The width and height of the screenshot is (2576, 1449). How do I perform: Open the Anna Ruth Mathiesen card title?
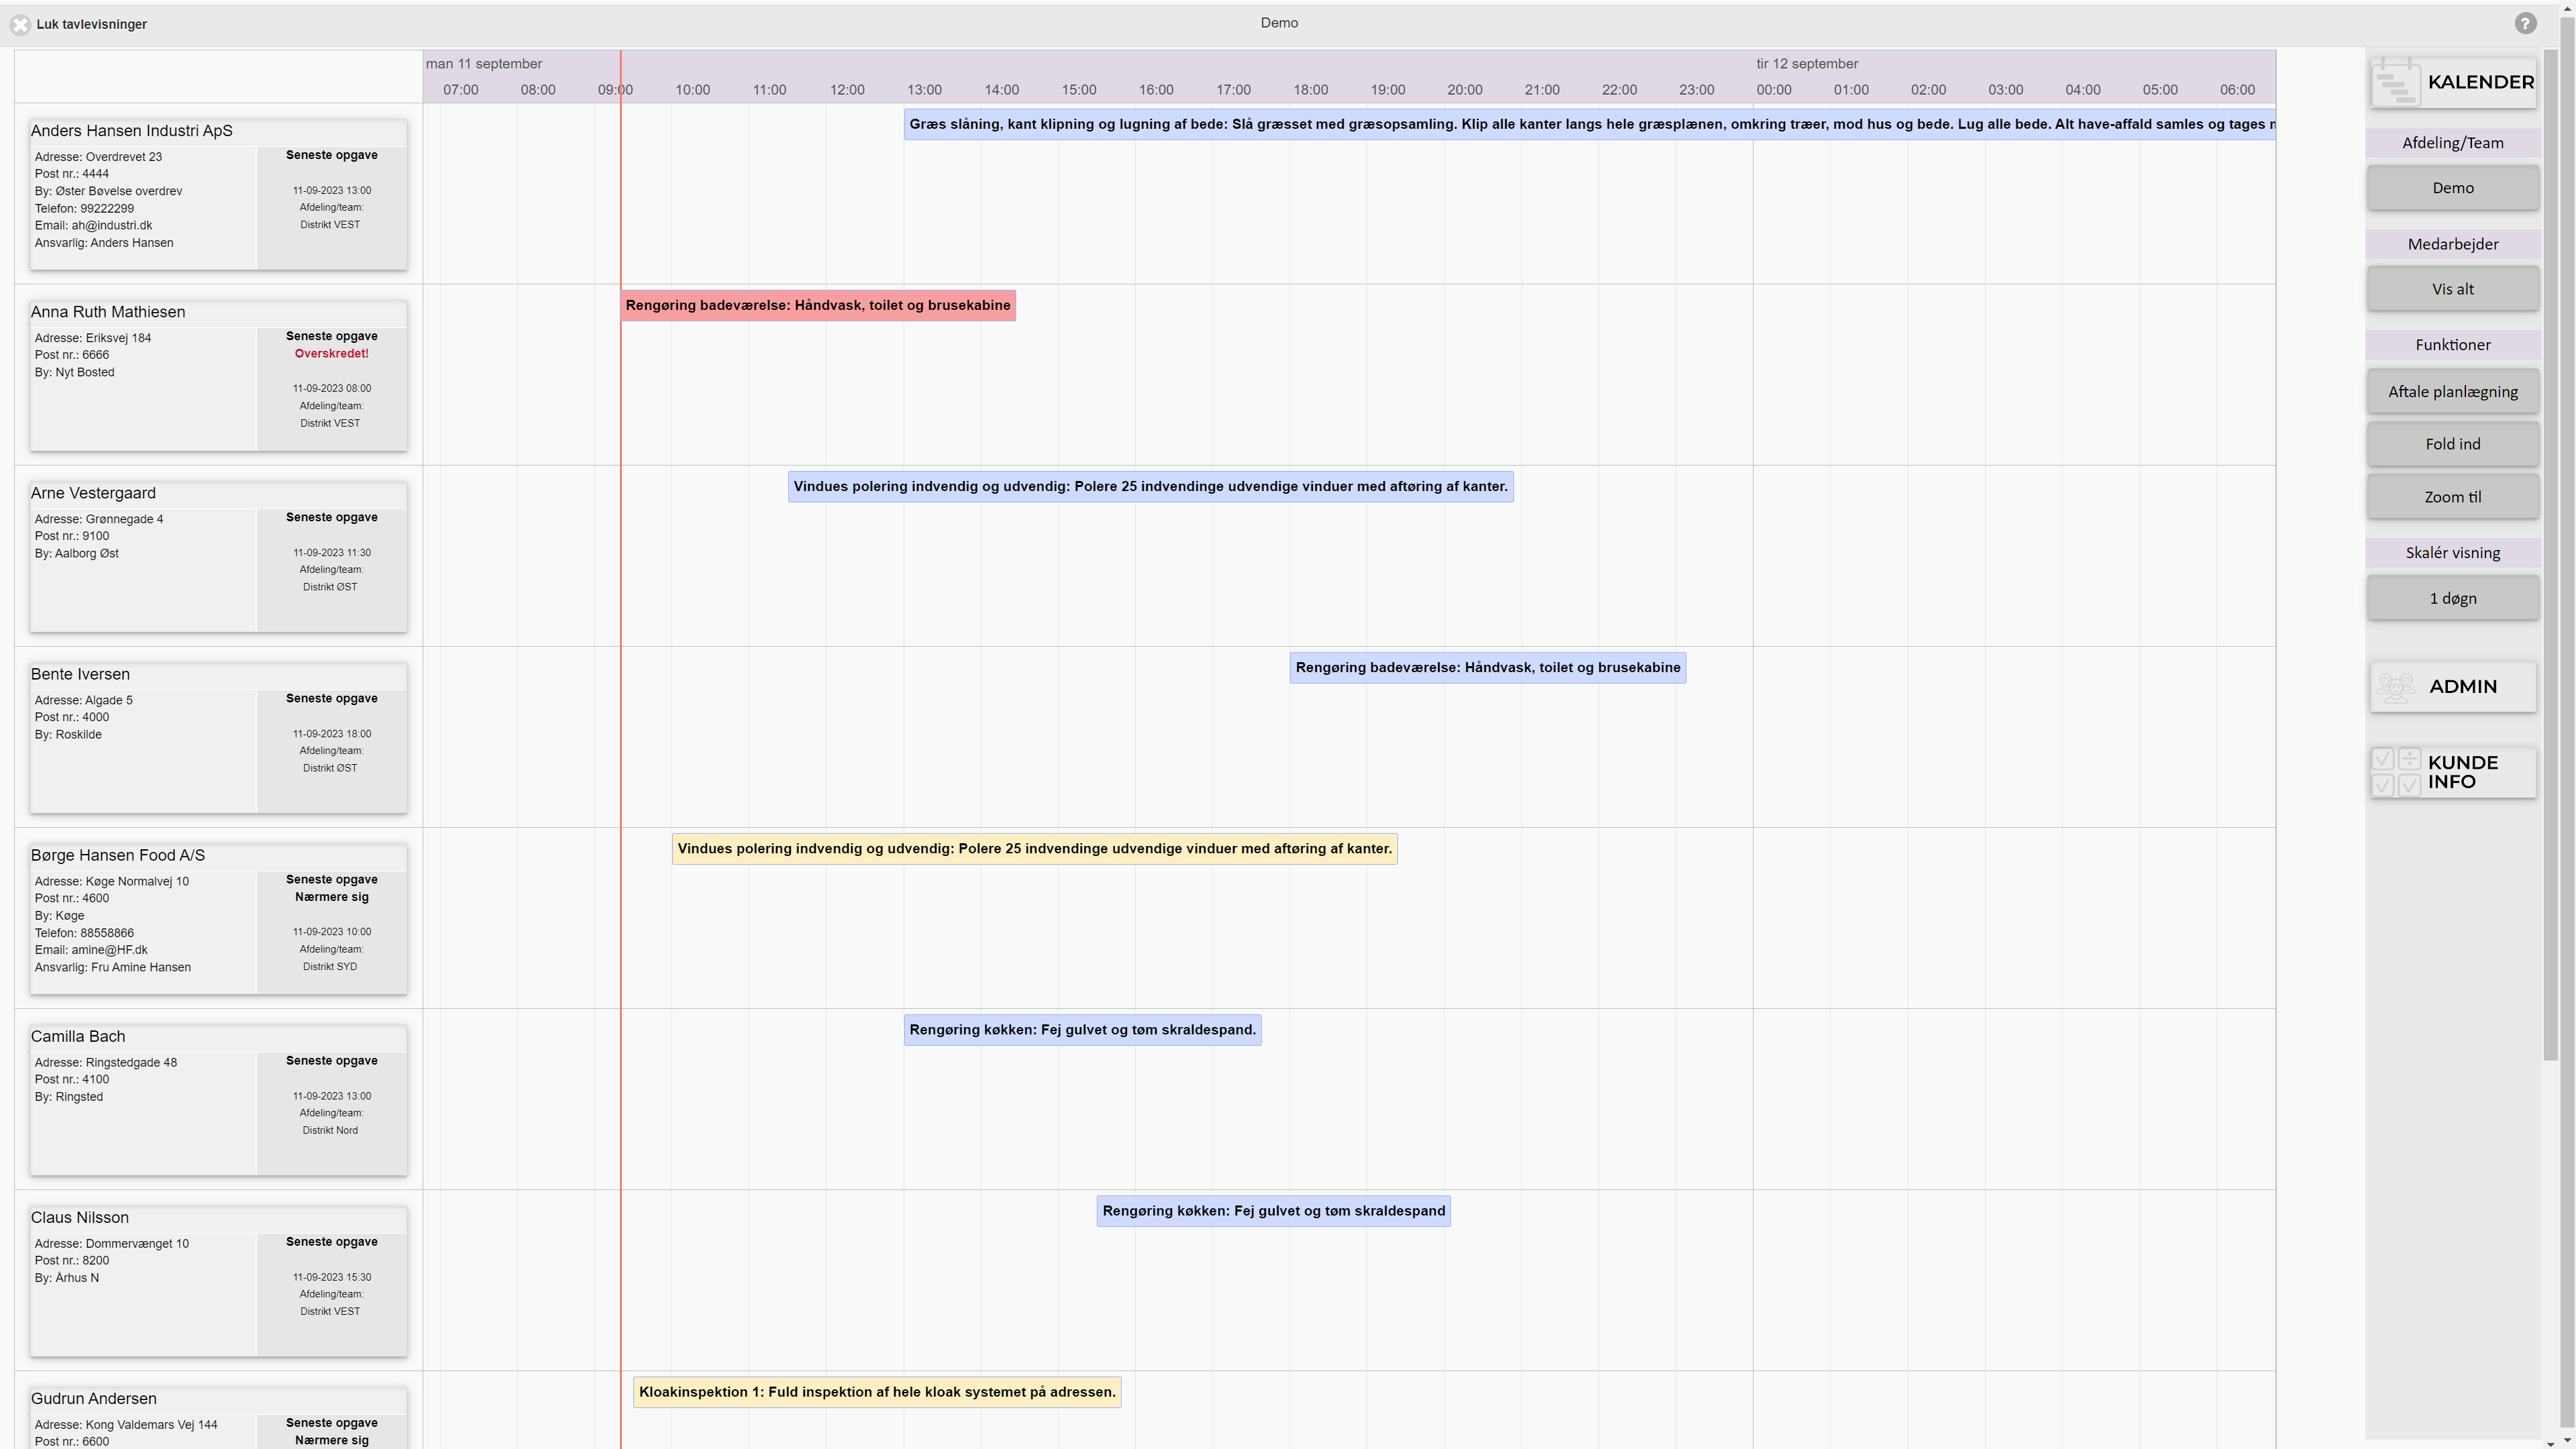tap(108, 312)
